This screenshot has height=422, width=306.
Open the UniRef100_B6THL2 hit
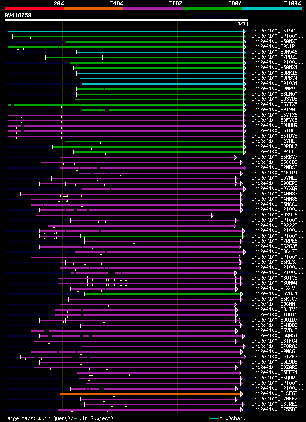(275, 131)
